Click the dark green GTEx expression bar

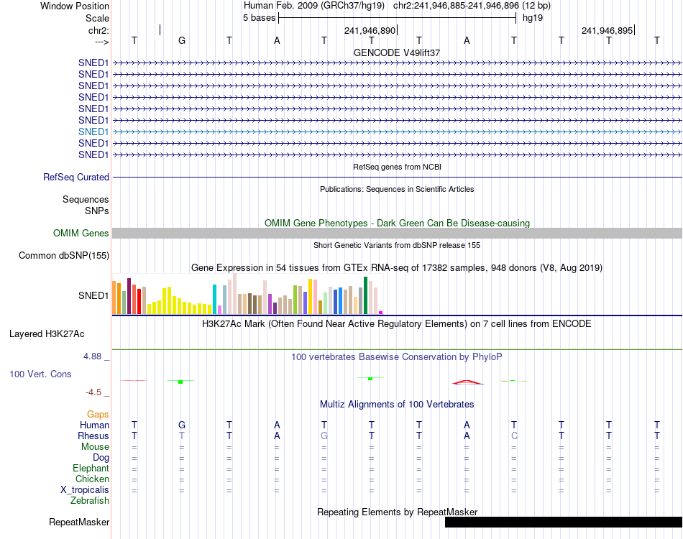[365, 295]
